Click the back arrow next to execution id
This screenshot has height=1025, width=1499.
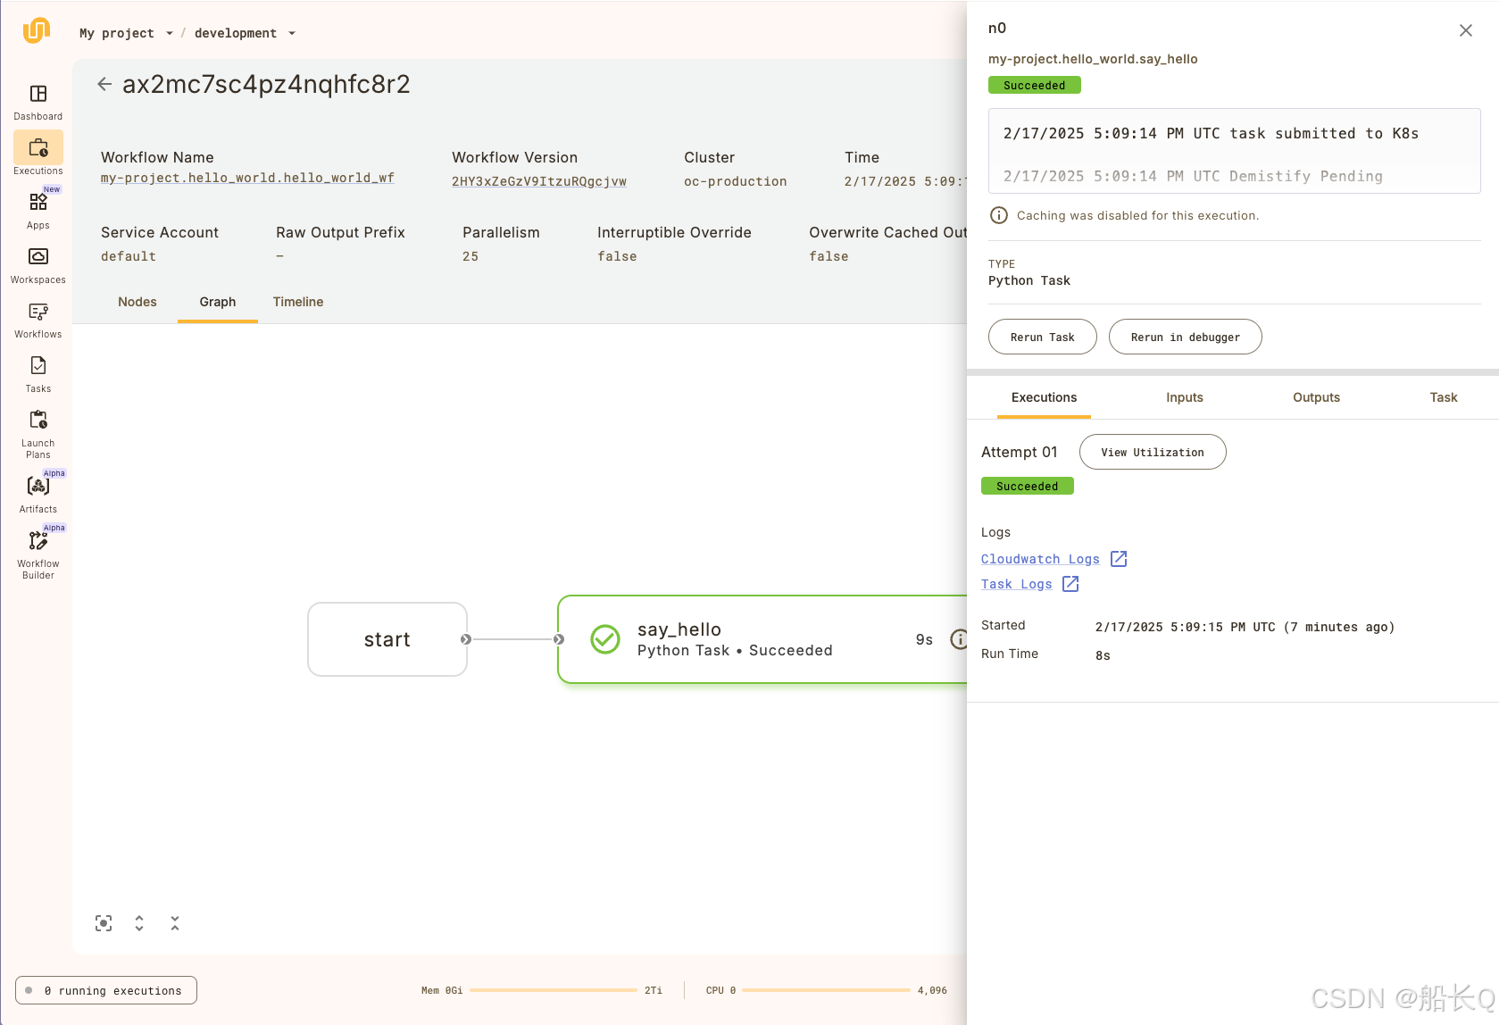(x=104, y=83)
